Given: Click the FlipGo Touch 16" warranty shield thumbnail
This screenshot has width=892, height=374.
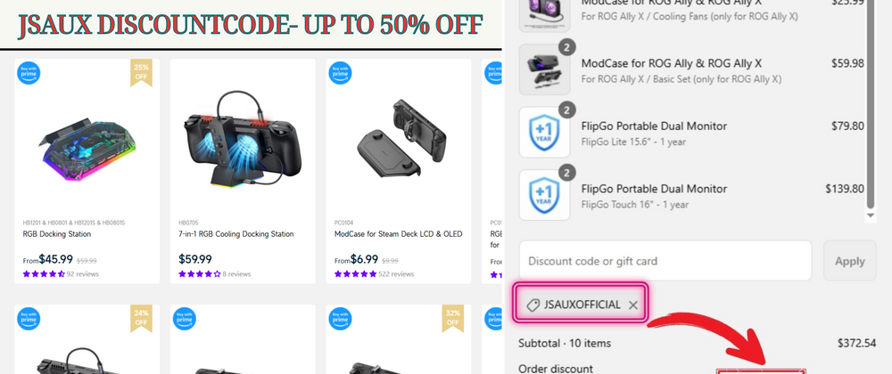Looking at the screenshot, I should (544, 195).
